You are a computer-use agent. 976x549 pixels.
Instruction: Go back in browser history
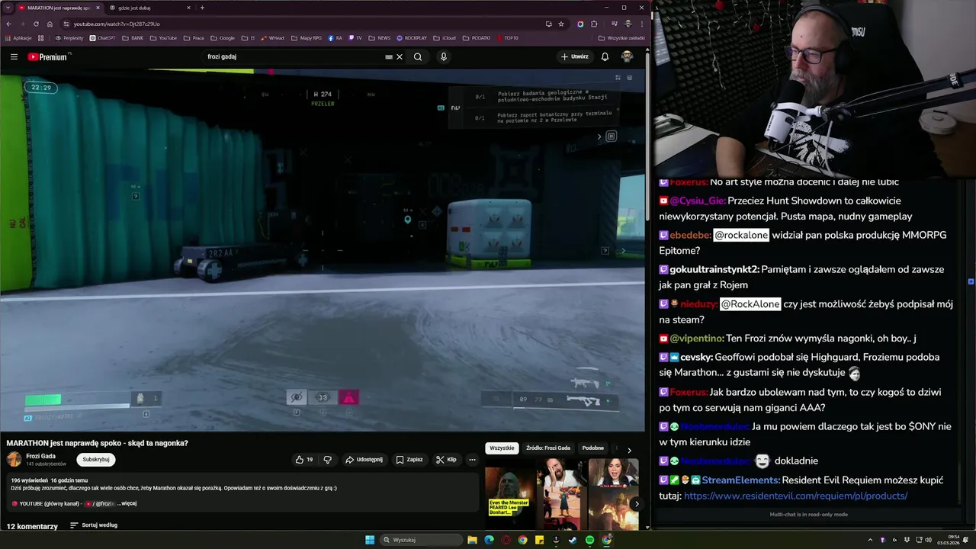(x=8, y=24)
